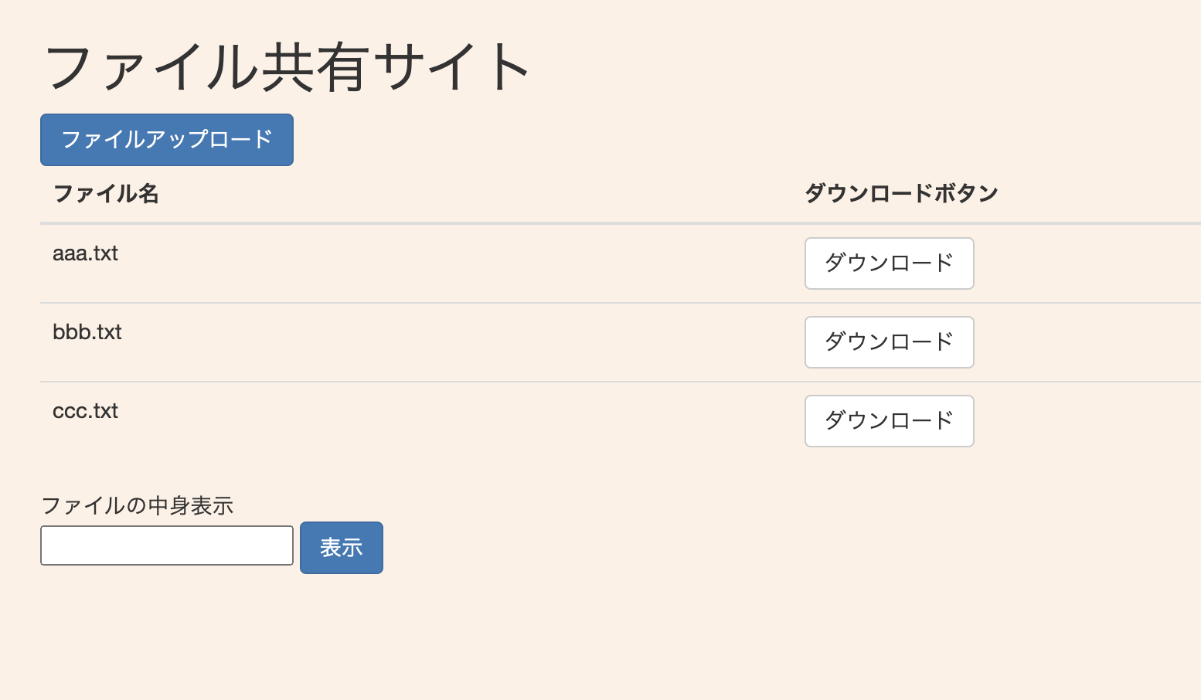Click the ファイルの中身表示 label
The height and width of the screenshot is (700, 1201).
(137, 506)
